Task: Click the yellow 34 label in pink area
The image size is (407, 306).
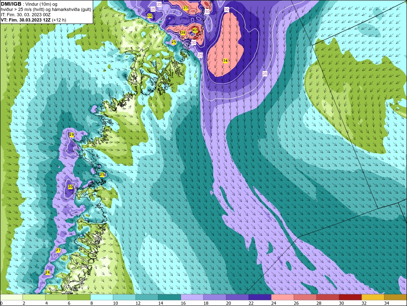Action: click(225, 61)
